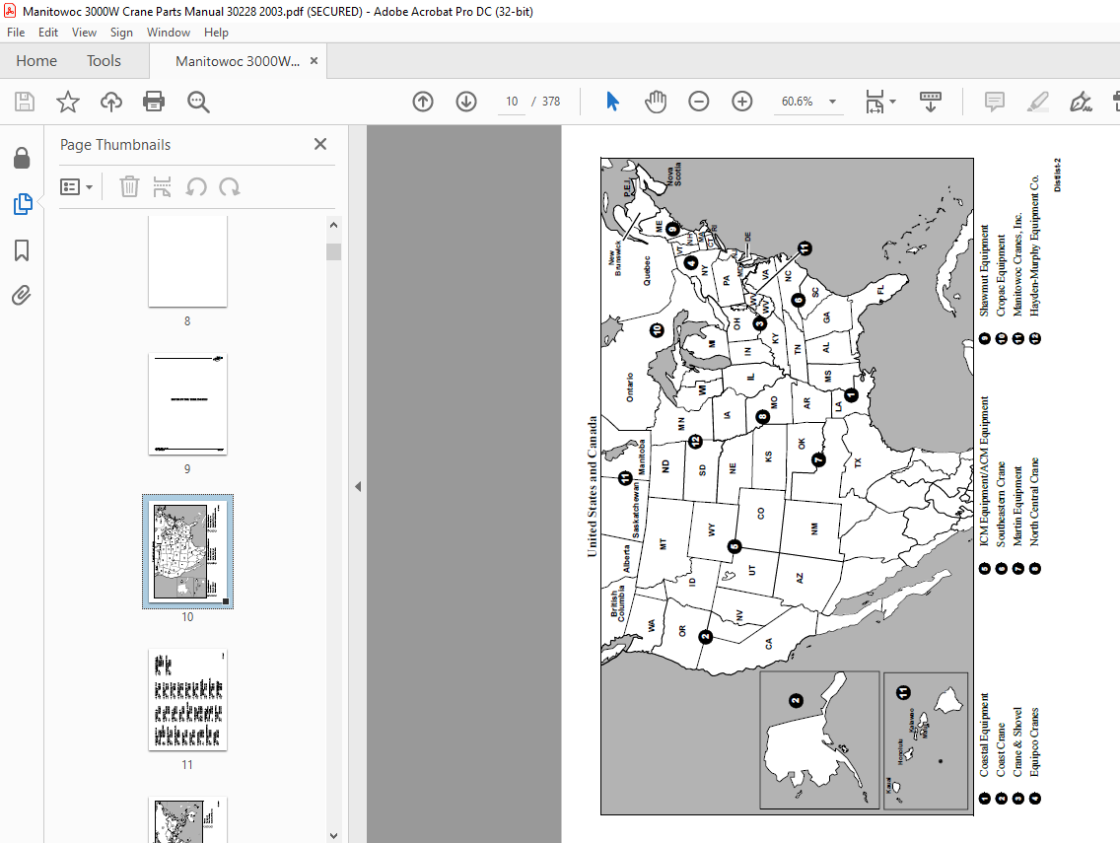
Task: Open the View menu
Action: 84,33
